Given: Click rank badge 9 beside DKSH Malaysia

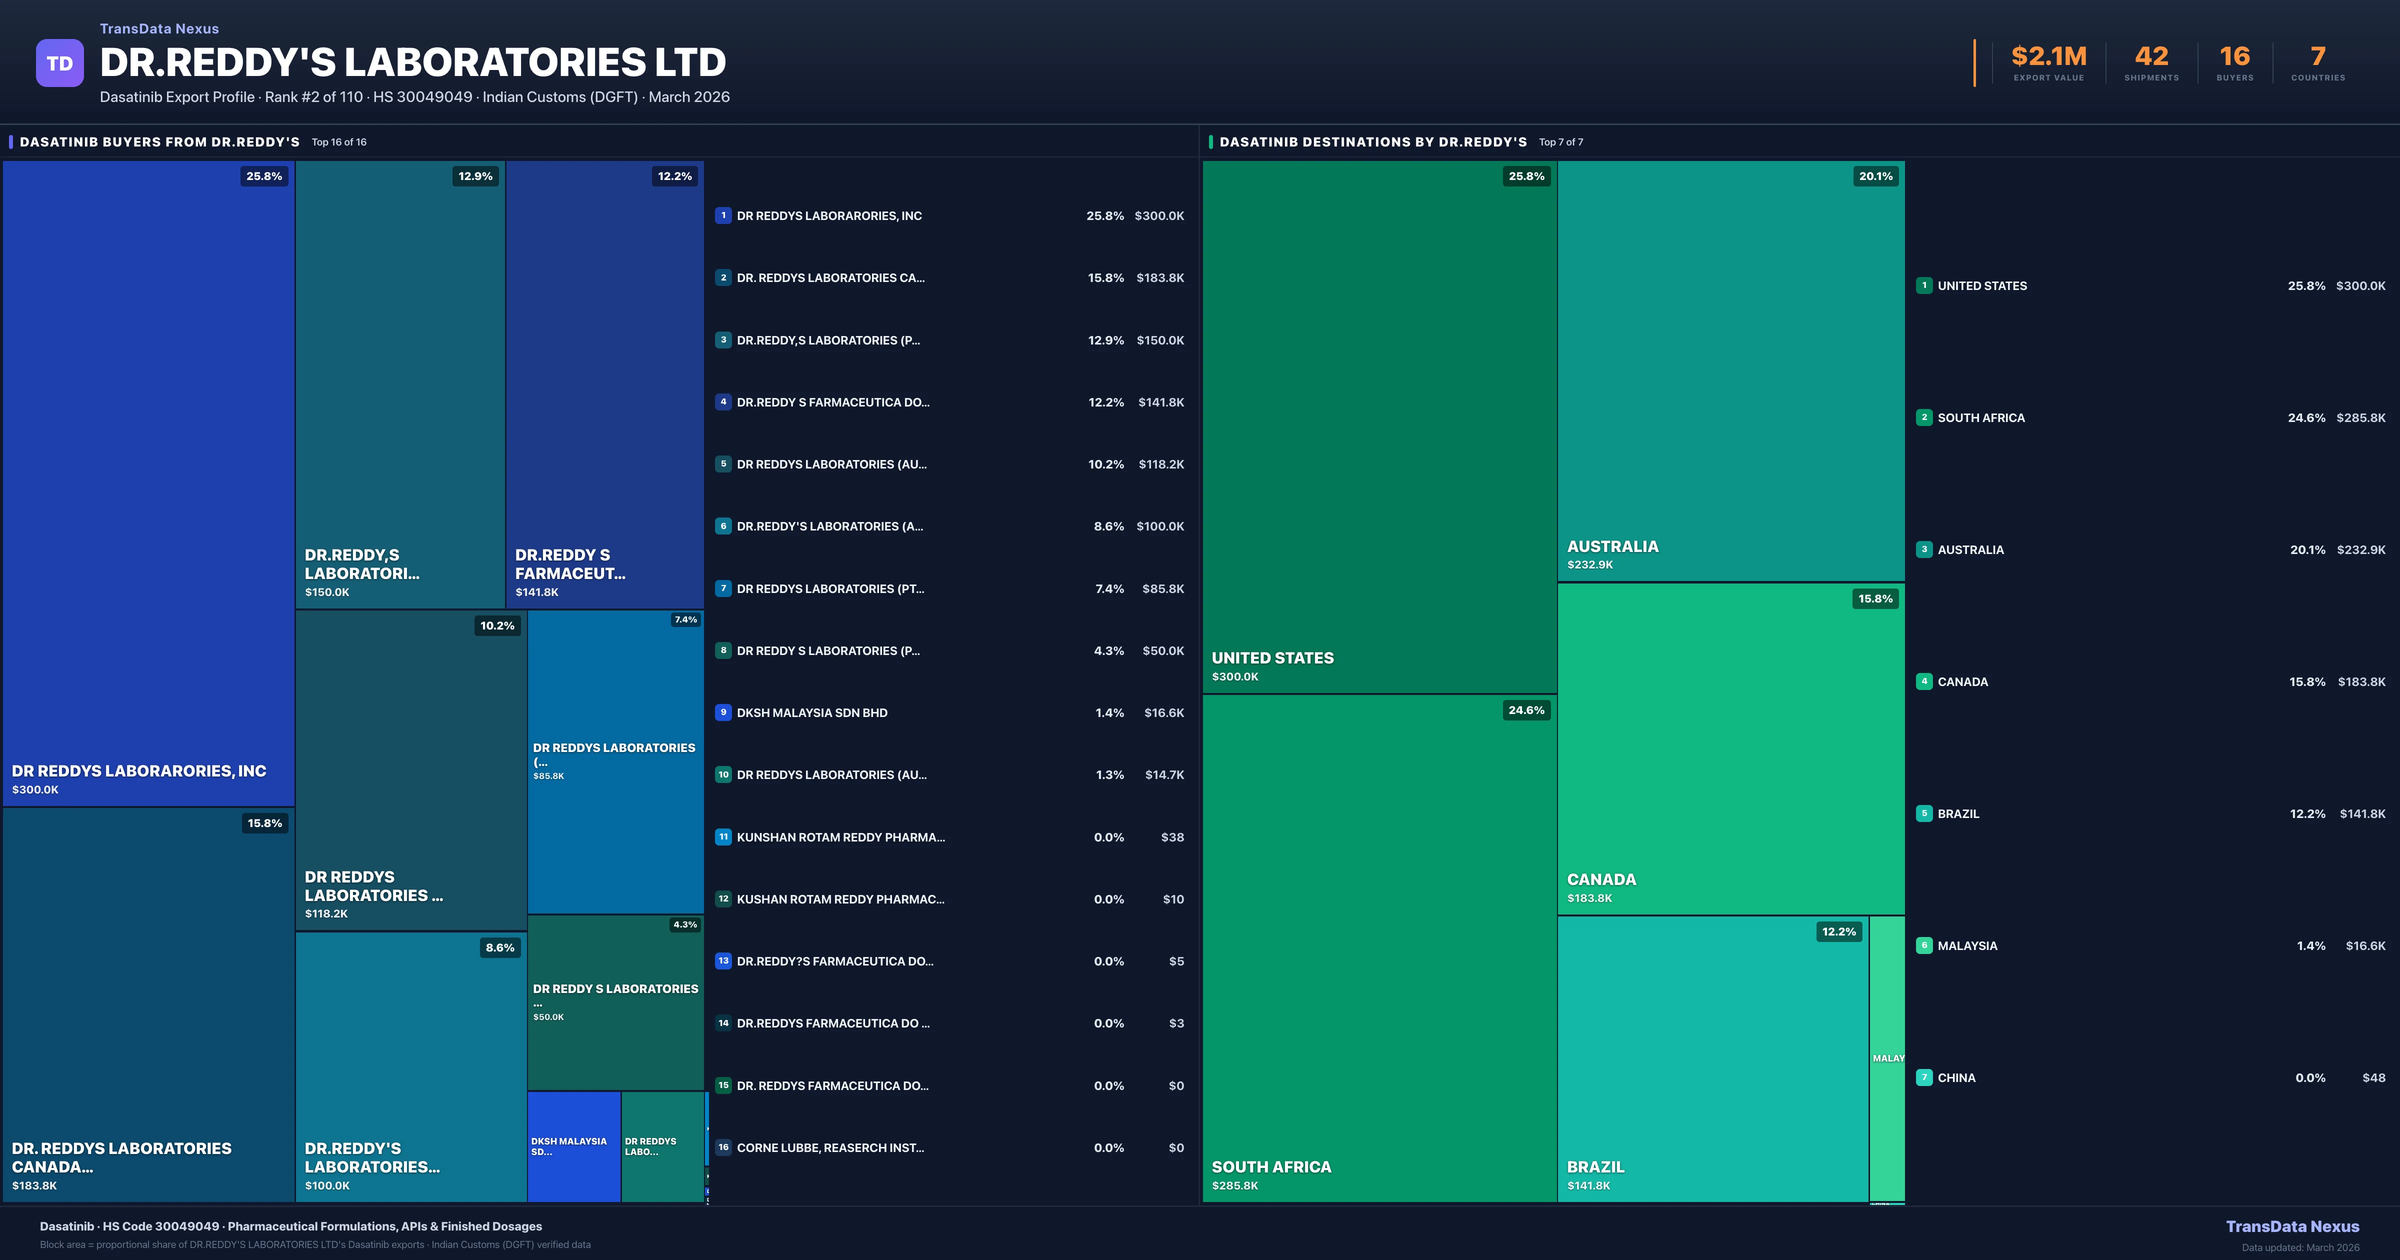Looking at the screenshot, I should coord(723,712).
